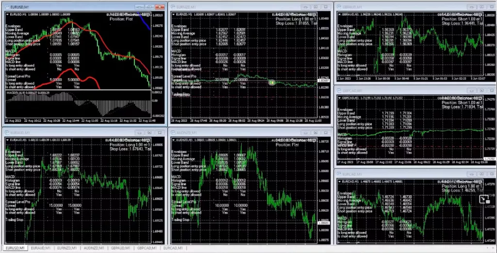Click the GBPCAD,M1 chart window title icon
The height and width of the screenshot is (253, 497).
pyautogui.click(x=340, y=90)
